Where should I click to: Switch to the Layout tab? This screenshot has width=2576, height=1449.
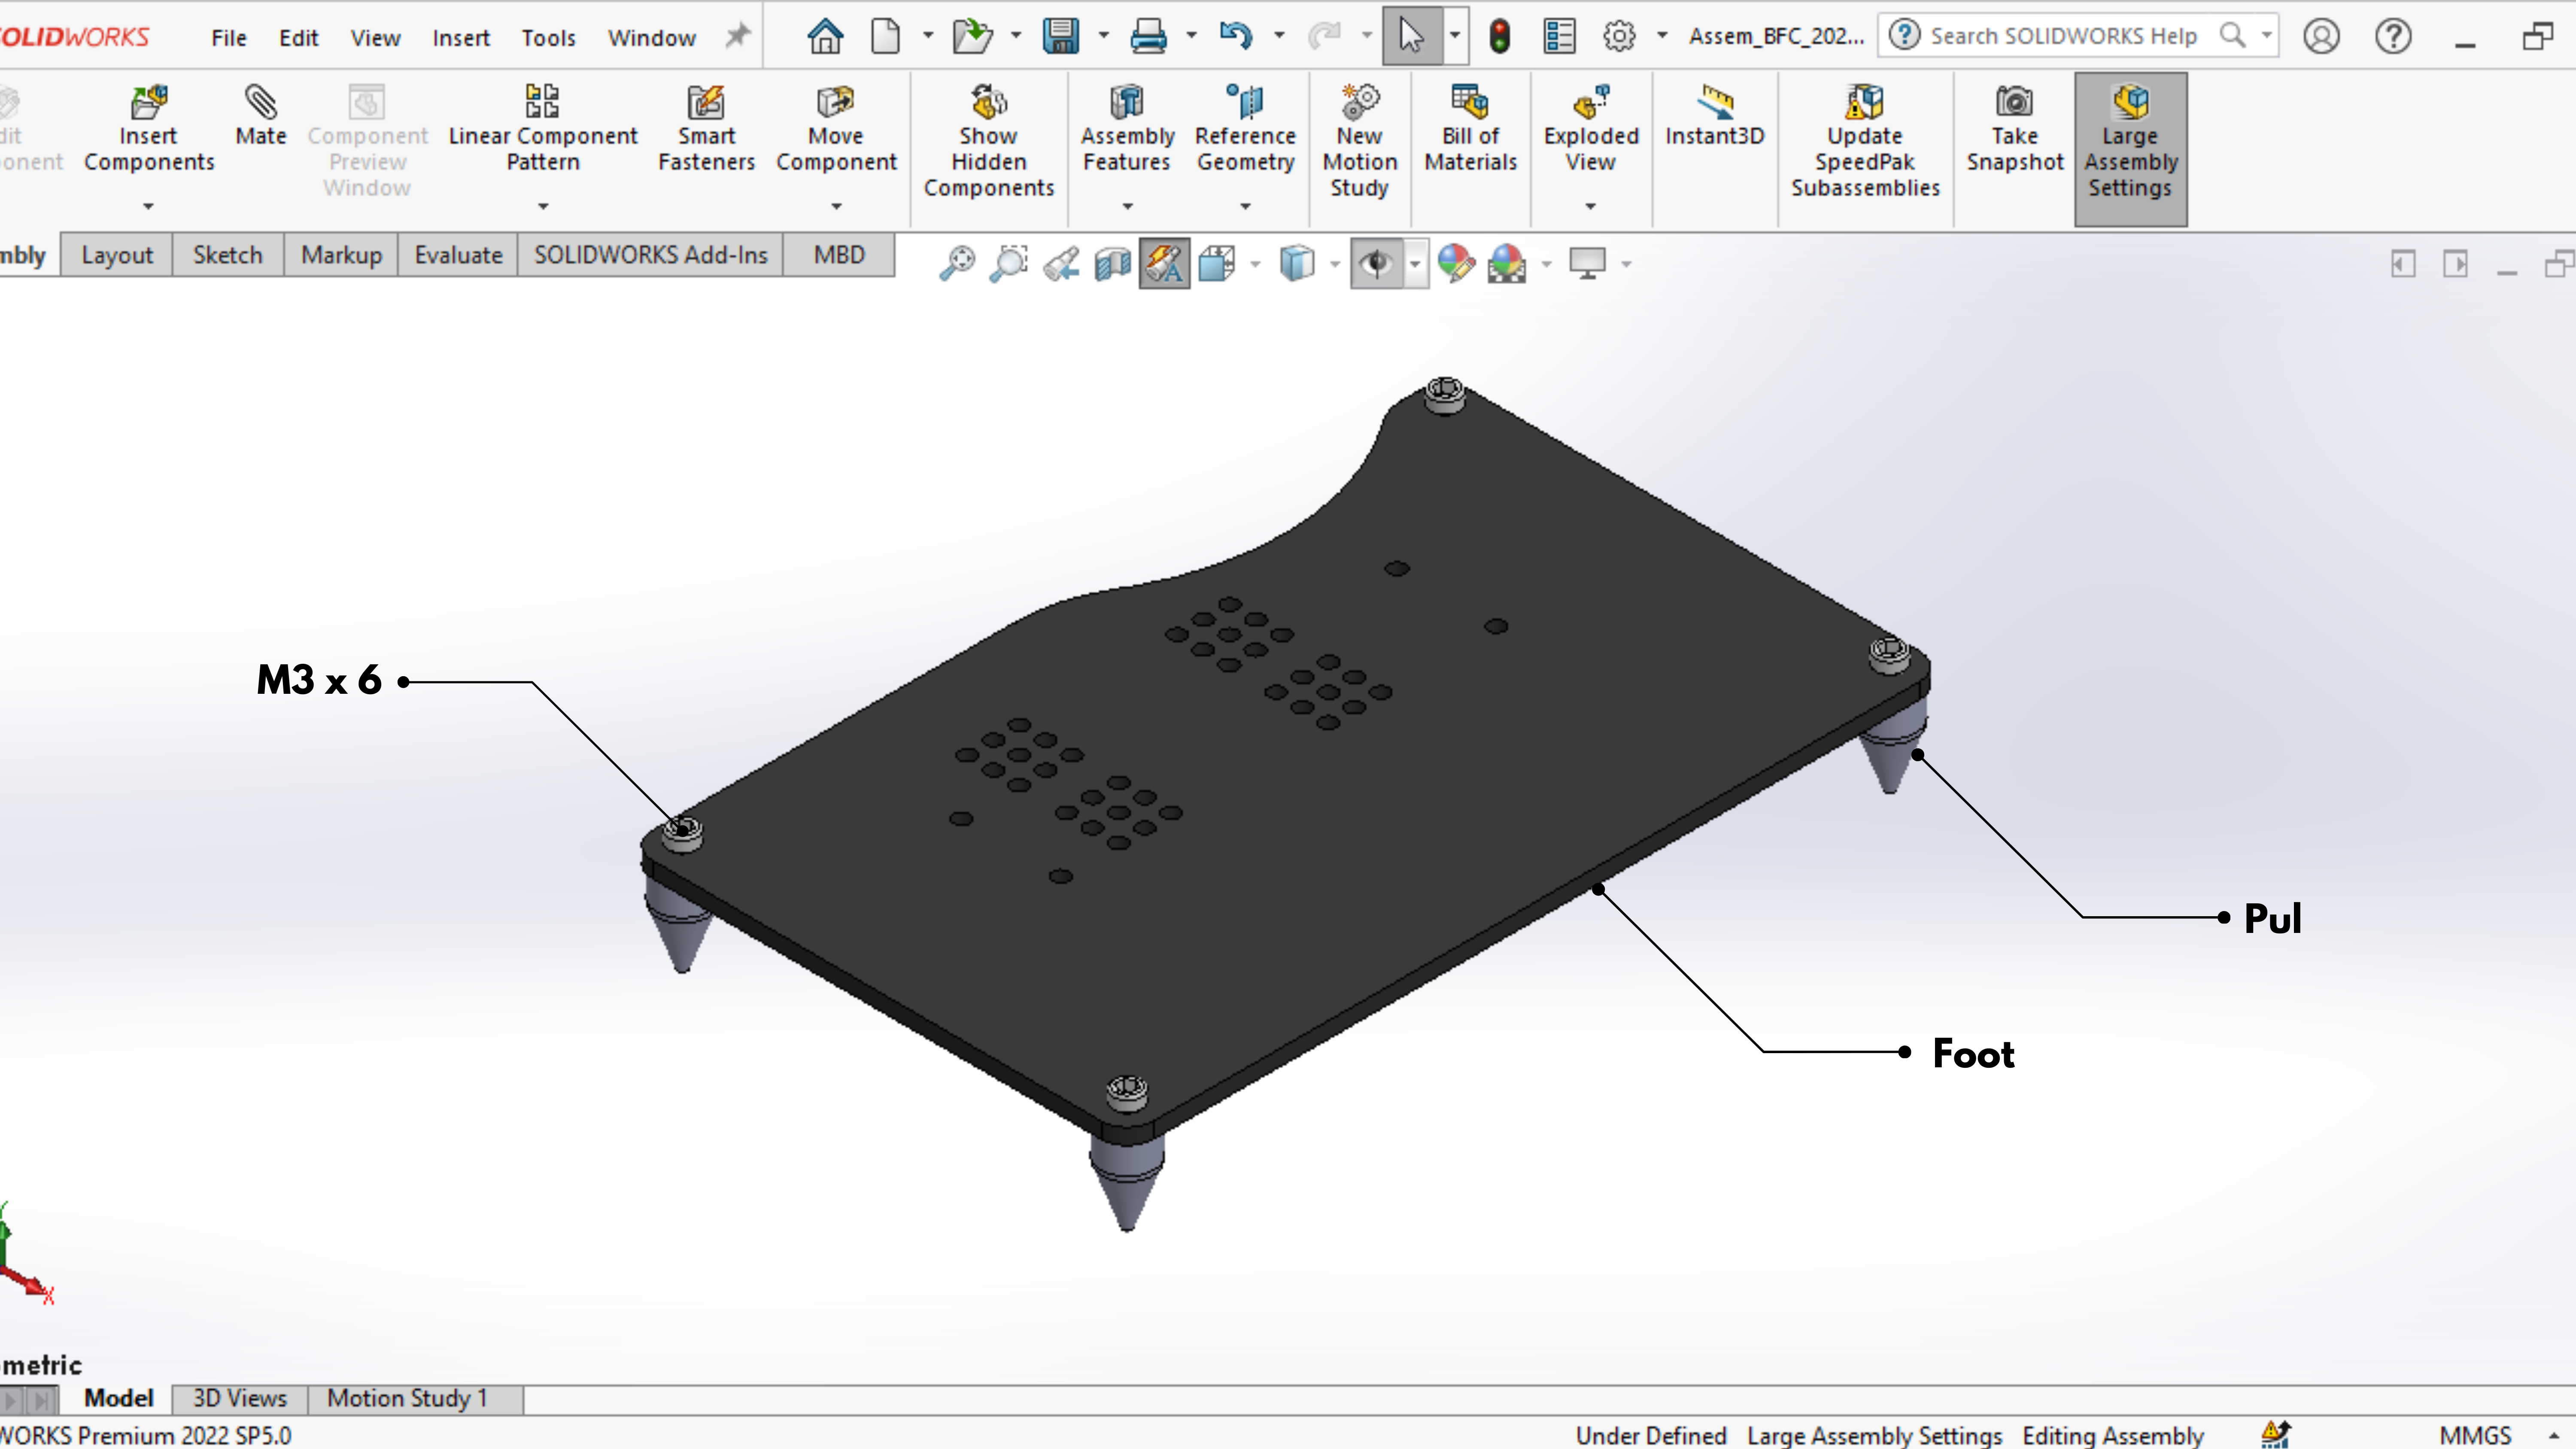point(117,255)
